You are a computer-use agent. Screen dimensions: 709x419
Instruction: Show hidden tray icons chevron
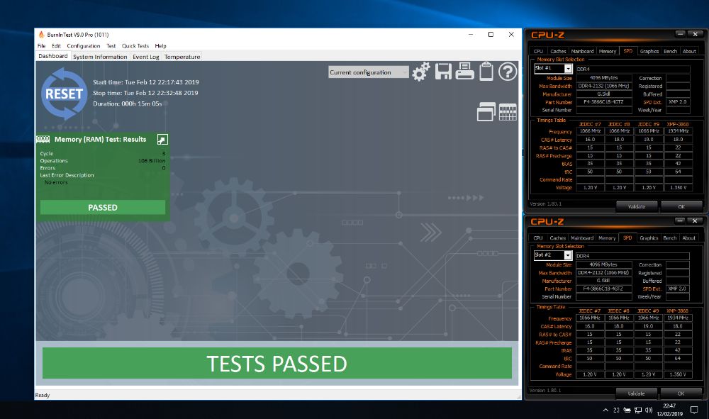pyautogui.click(x=605, y=410)
